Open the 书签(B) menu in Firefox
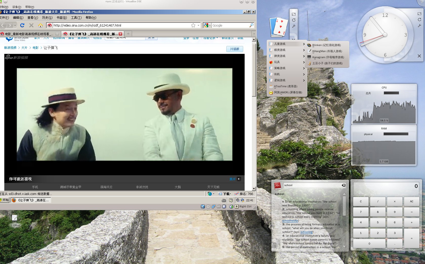Viewport: 425px width, 264px height. point(62,17)
